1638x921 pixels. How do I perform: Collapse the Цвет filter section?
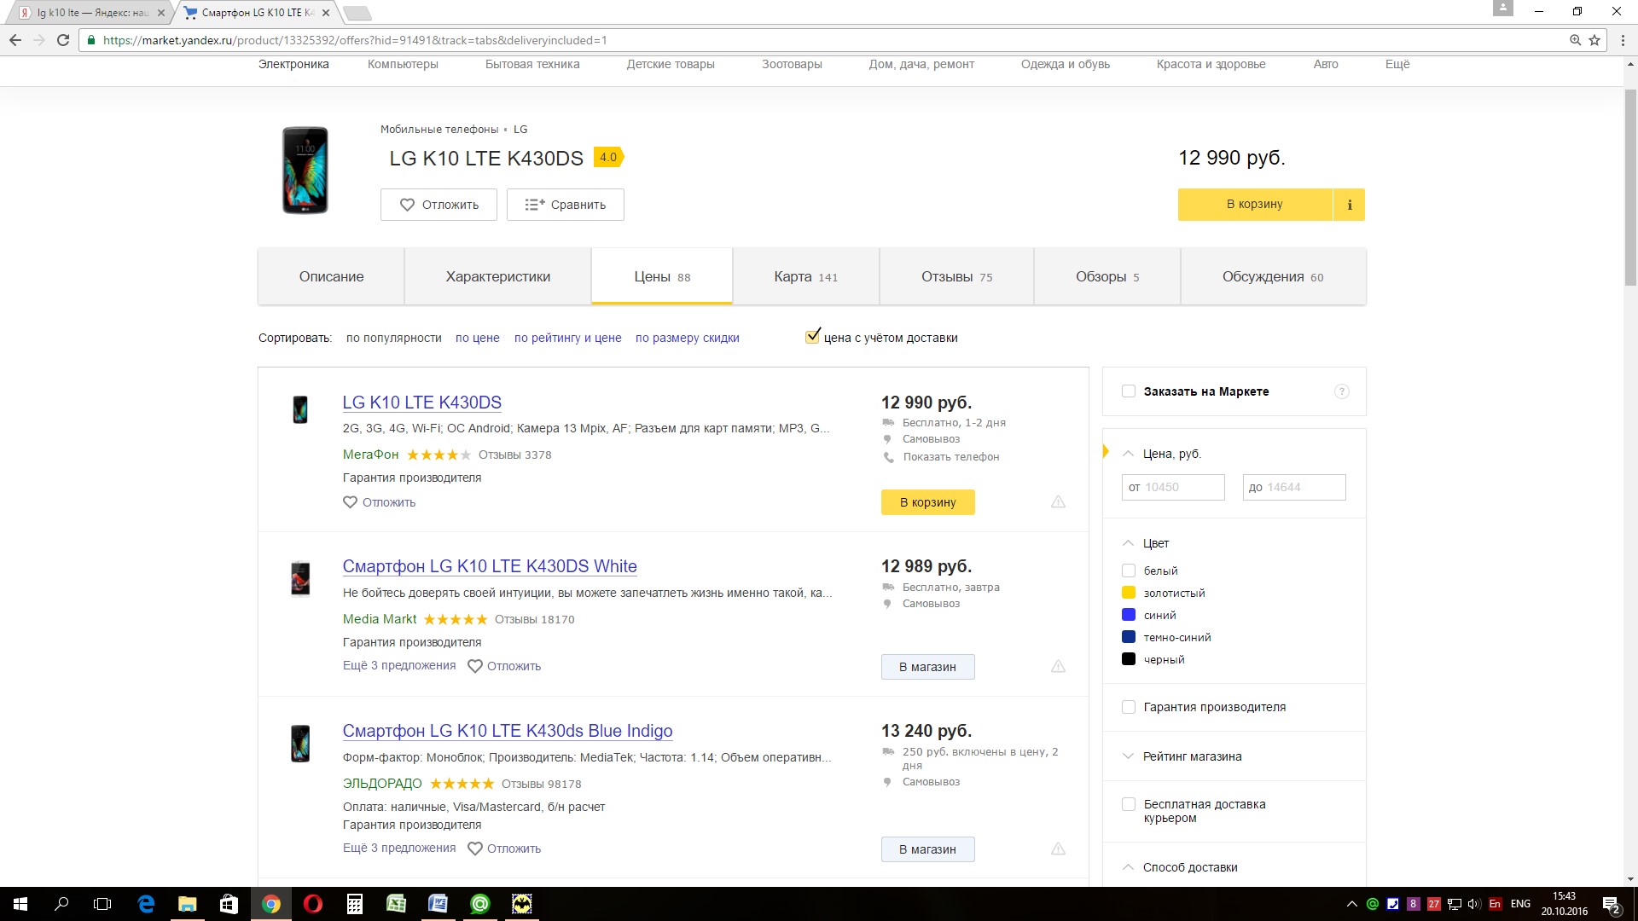pyautogui.click(x=1128, y=543)
